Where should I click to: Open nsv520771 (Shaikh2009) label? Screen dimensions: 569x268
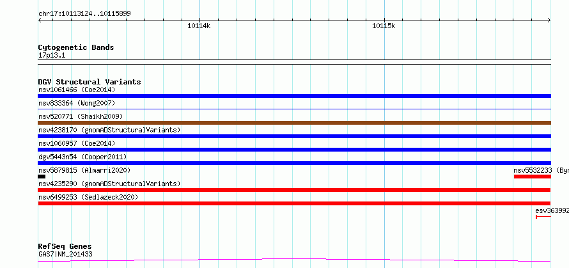click(81, 116)
